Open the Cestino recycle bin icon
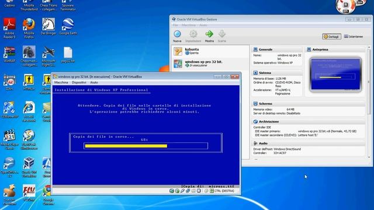This screenshot has height=210, width=374. click(x=9, y=3)
